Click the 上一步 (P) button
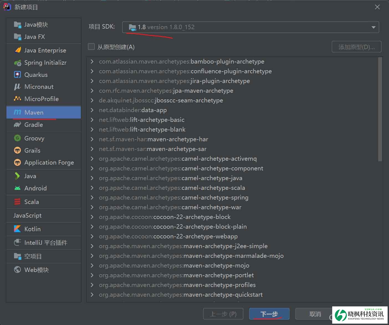389x325 pixels. point(223,314)
